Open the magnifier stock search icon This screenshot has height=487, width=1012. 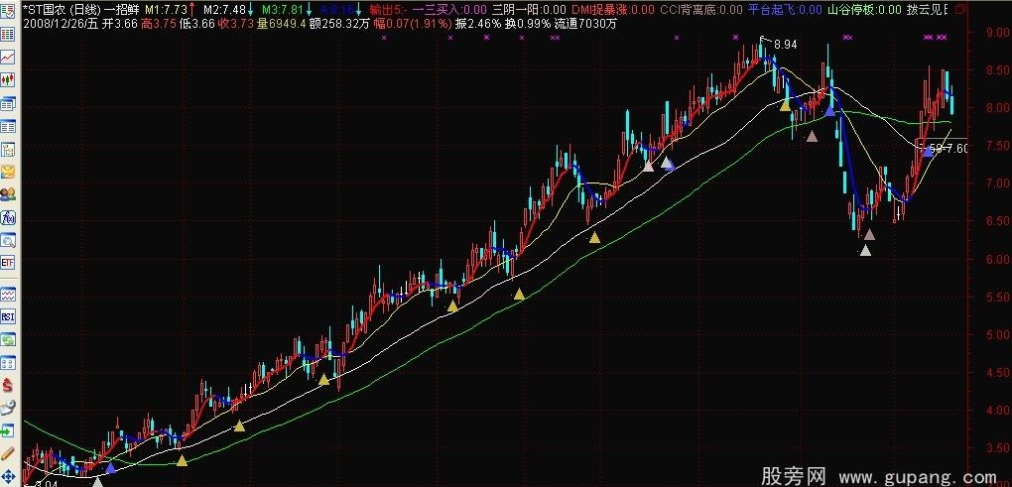8,241
